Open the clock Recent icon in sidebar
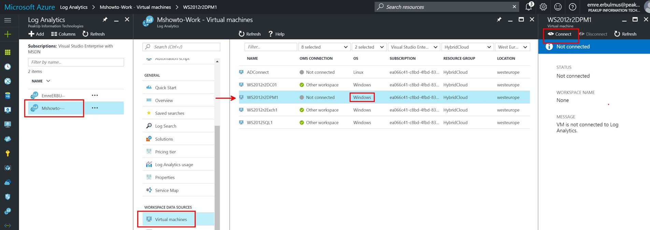Viewport: 650px width, 230px height. coord(8,67)
